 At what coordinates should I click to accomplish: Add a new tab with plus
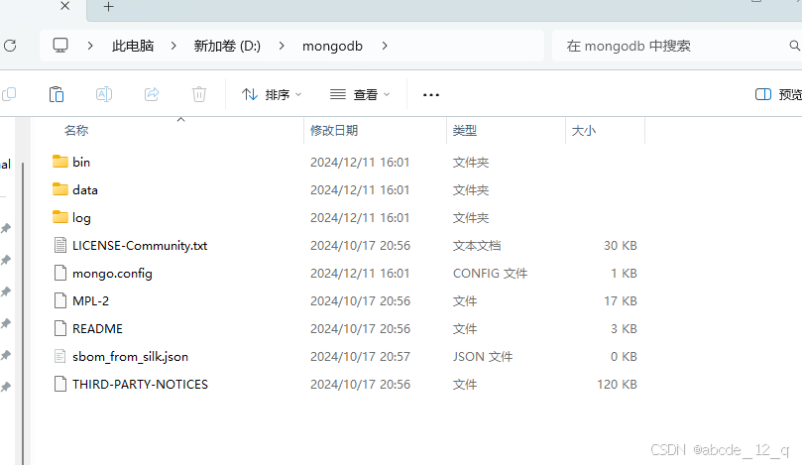[x=108, y=7]
